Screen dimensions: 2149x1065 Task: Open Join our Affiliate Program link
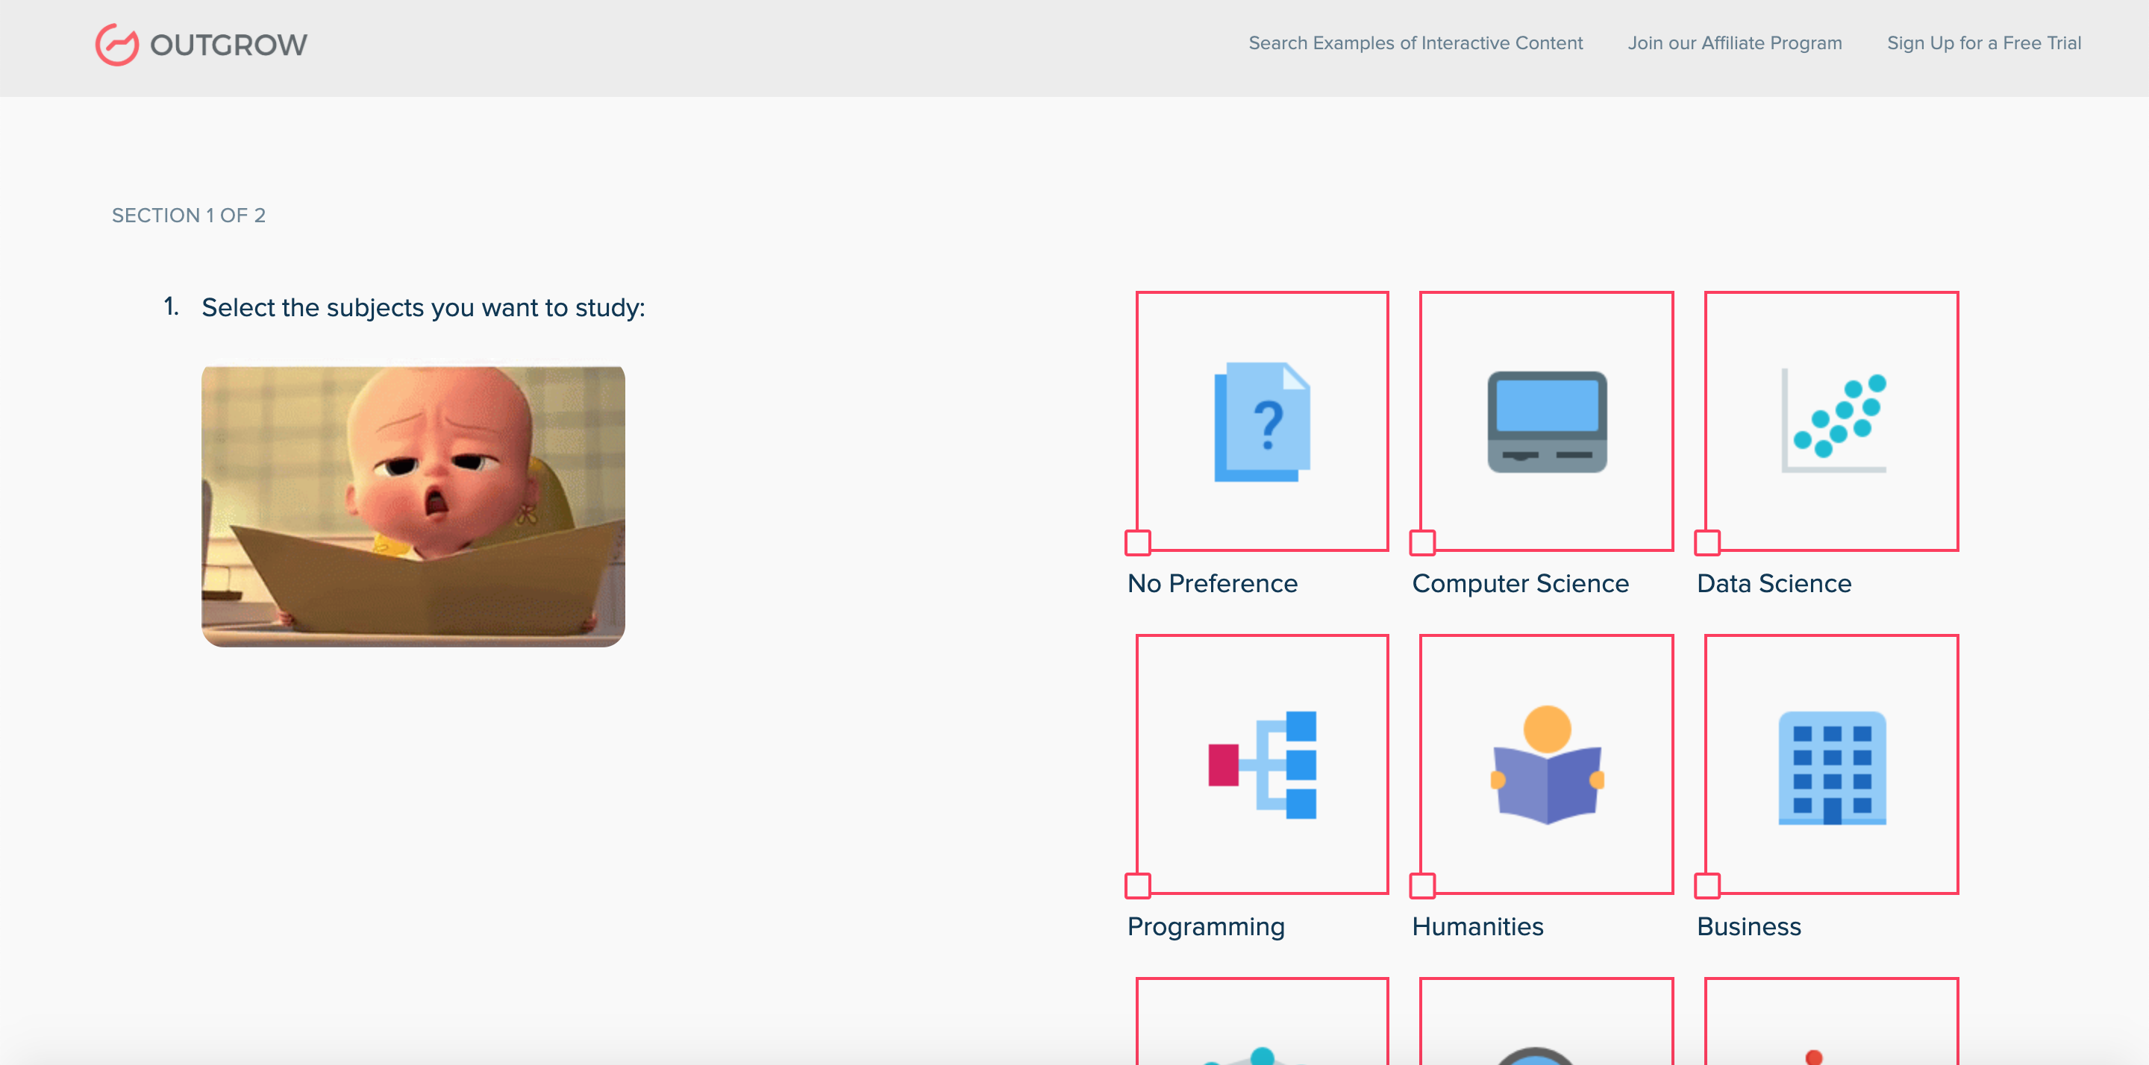(1734, 43)
